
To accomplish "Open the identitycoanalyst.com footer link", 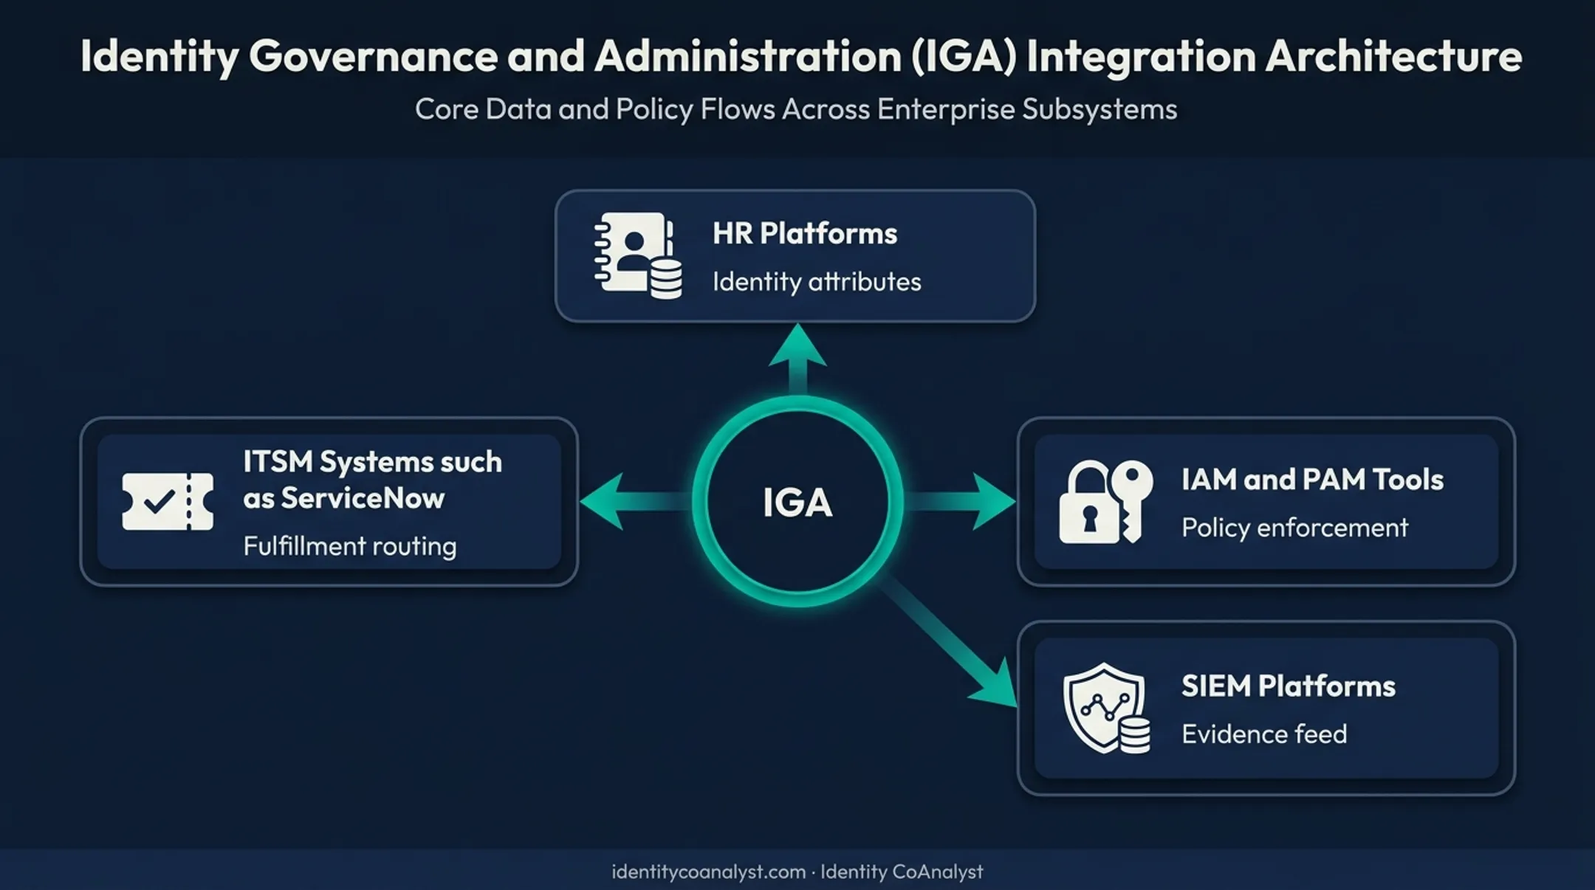I will click(709, 872).
